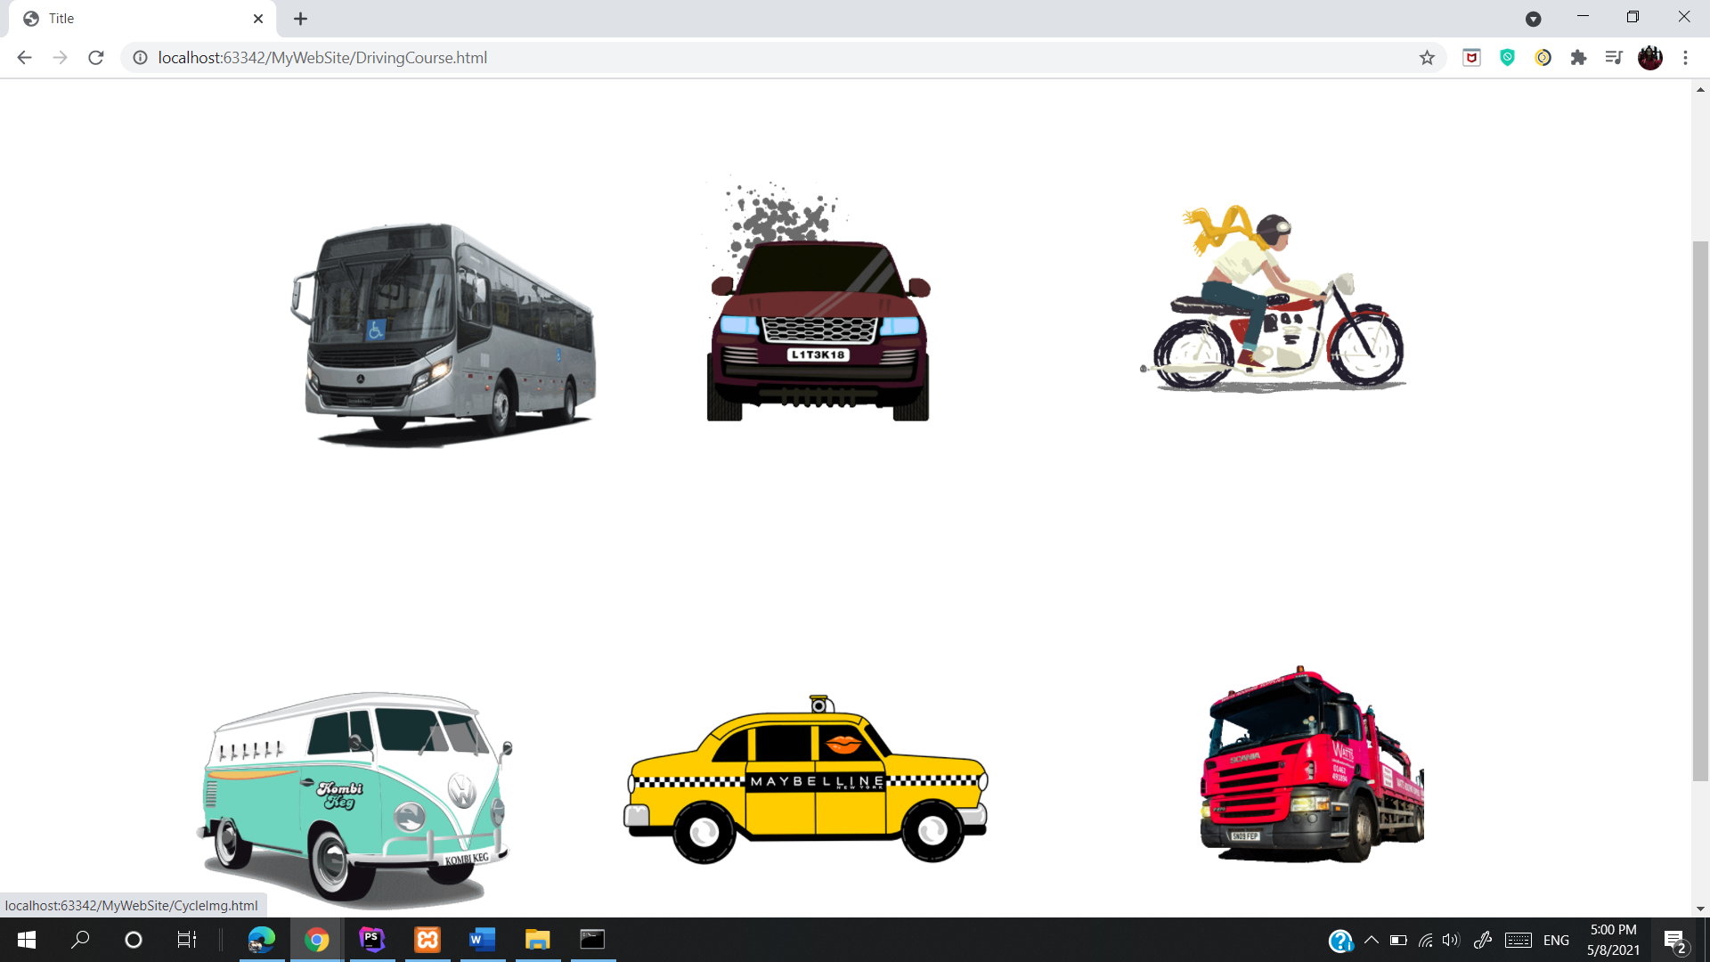Go back to the previous page

24,58
